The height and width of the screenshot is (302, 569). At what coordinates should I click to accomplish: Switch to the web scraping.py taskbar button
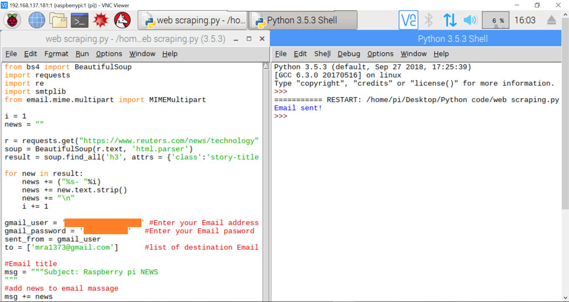[192, 20]
